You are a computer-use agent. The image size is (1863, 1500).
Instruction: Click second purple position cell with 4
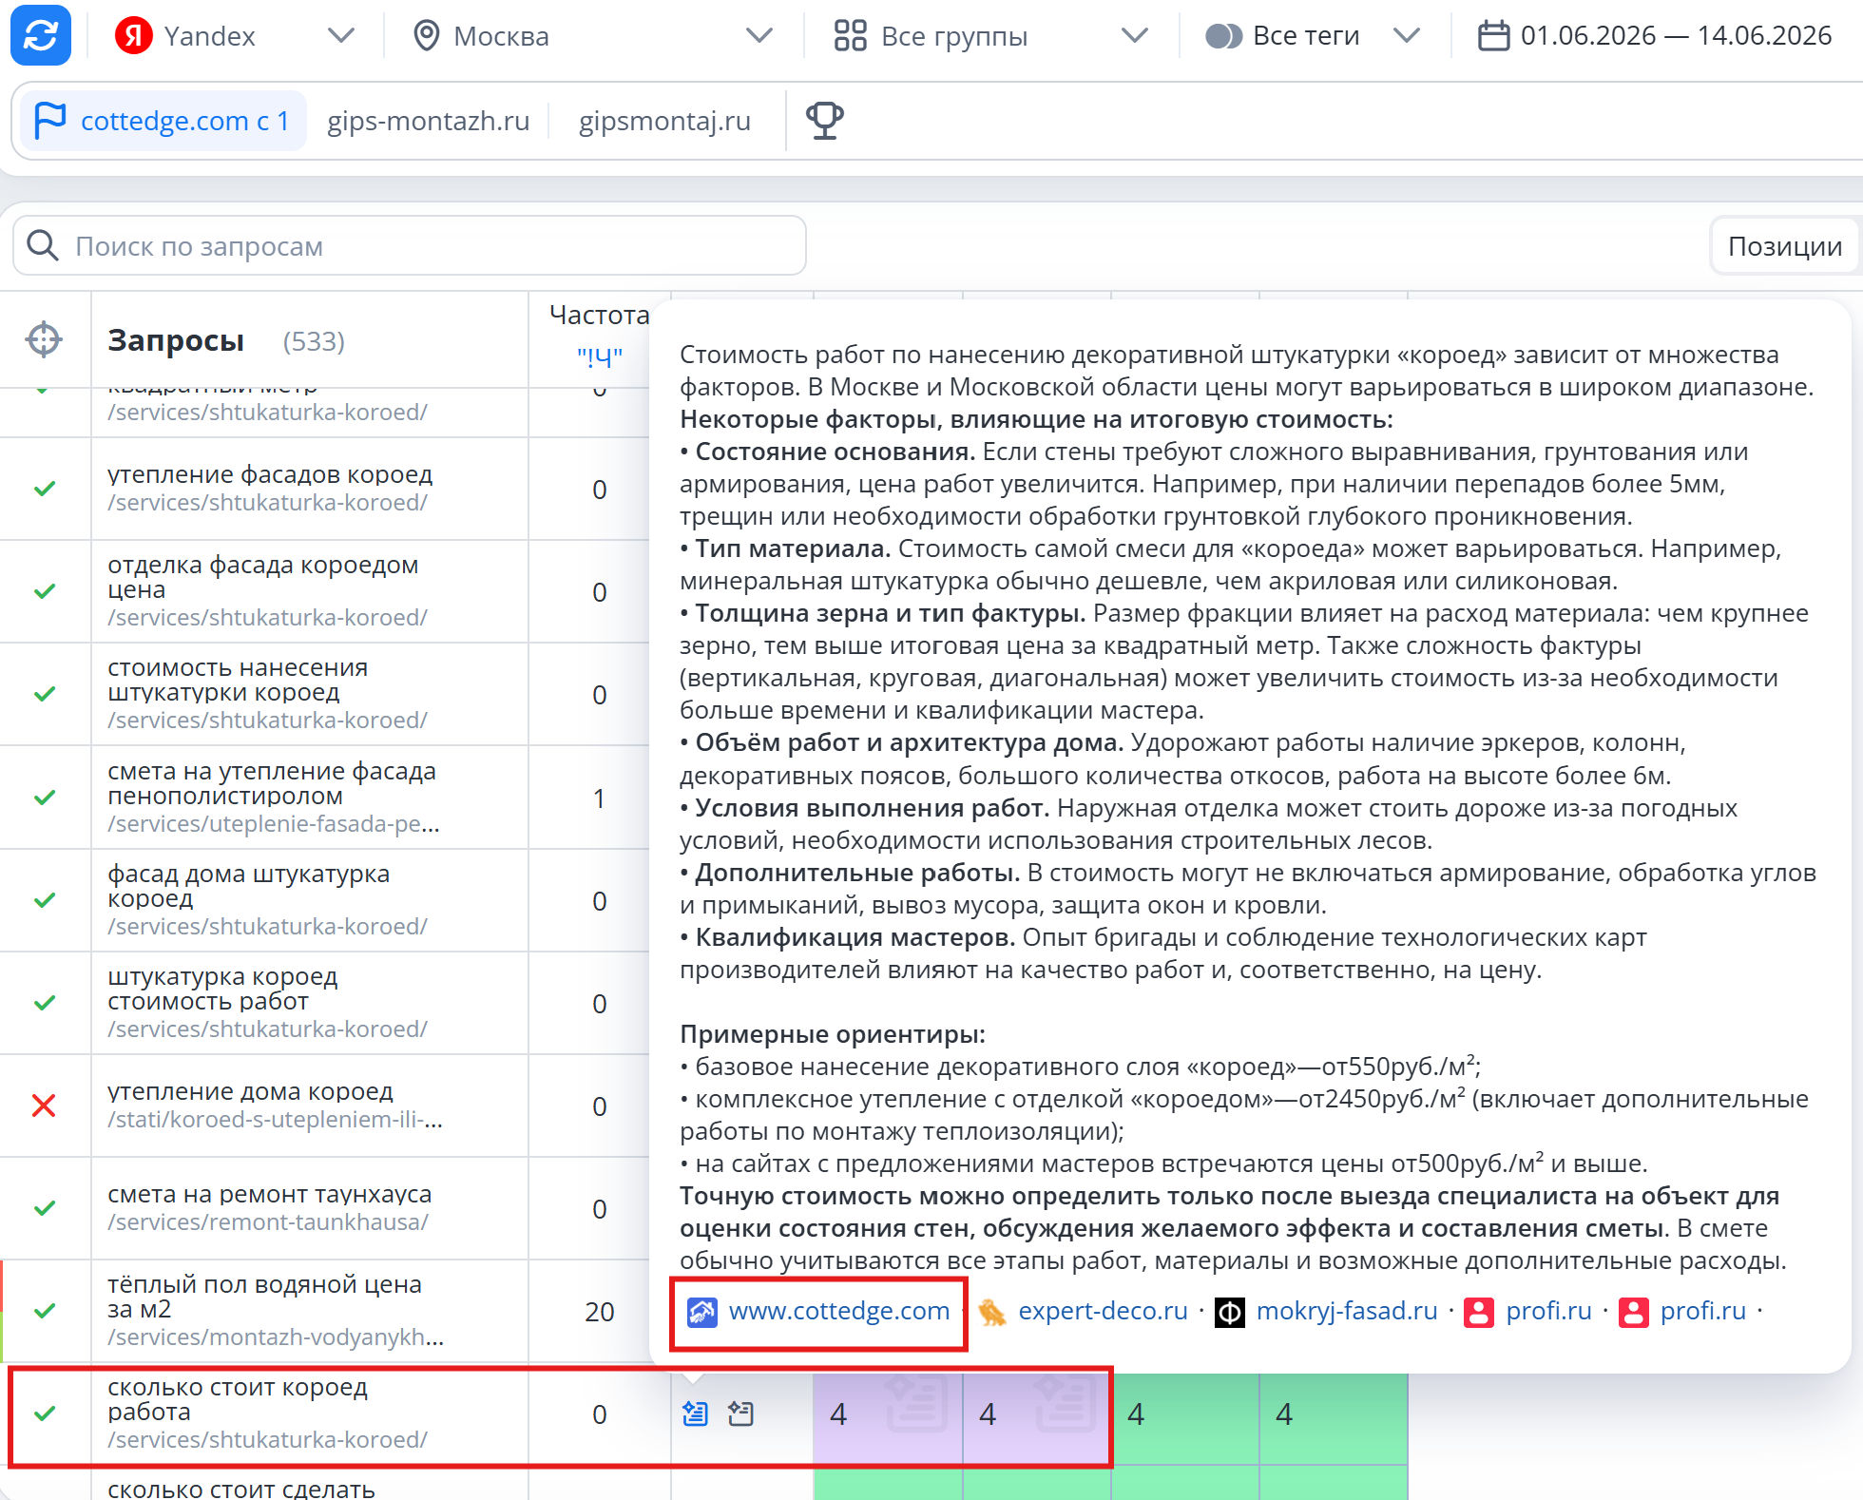(1036, 1414)
